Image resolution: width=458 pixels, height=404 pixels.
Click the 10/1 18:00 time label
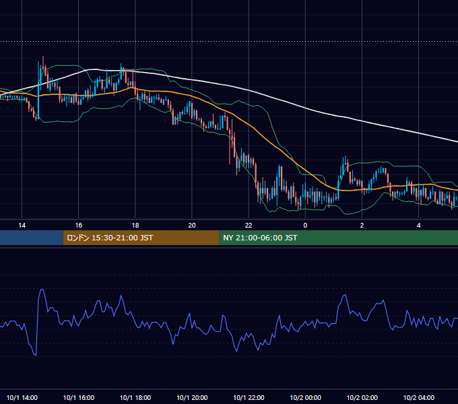[135, 397]
